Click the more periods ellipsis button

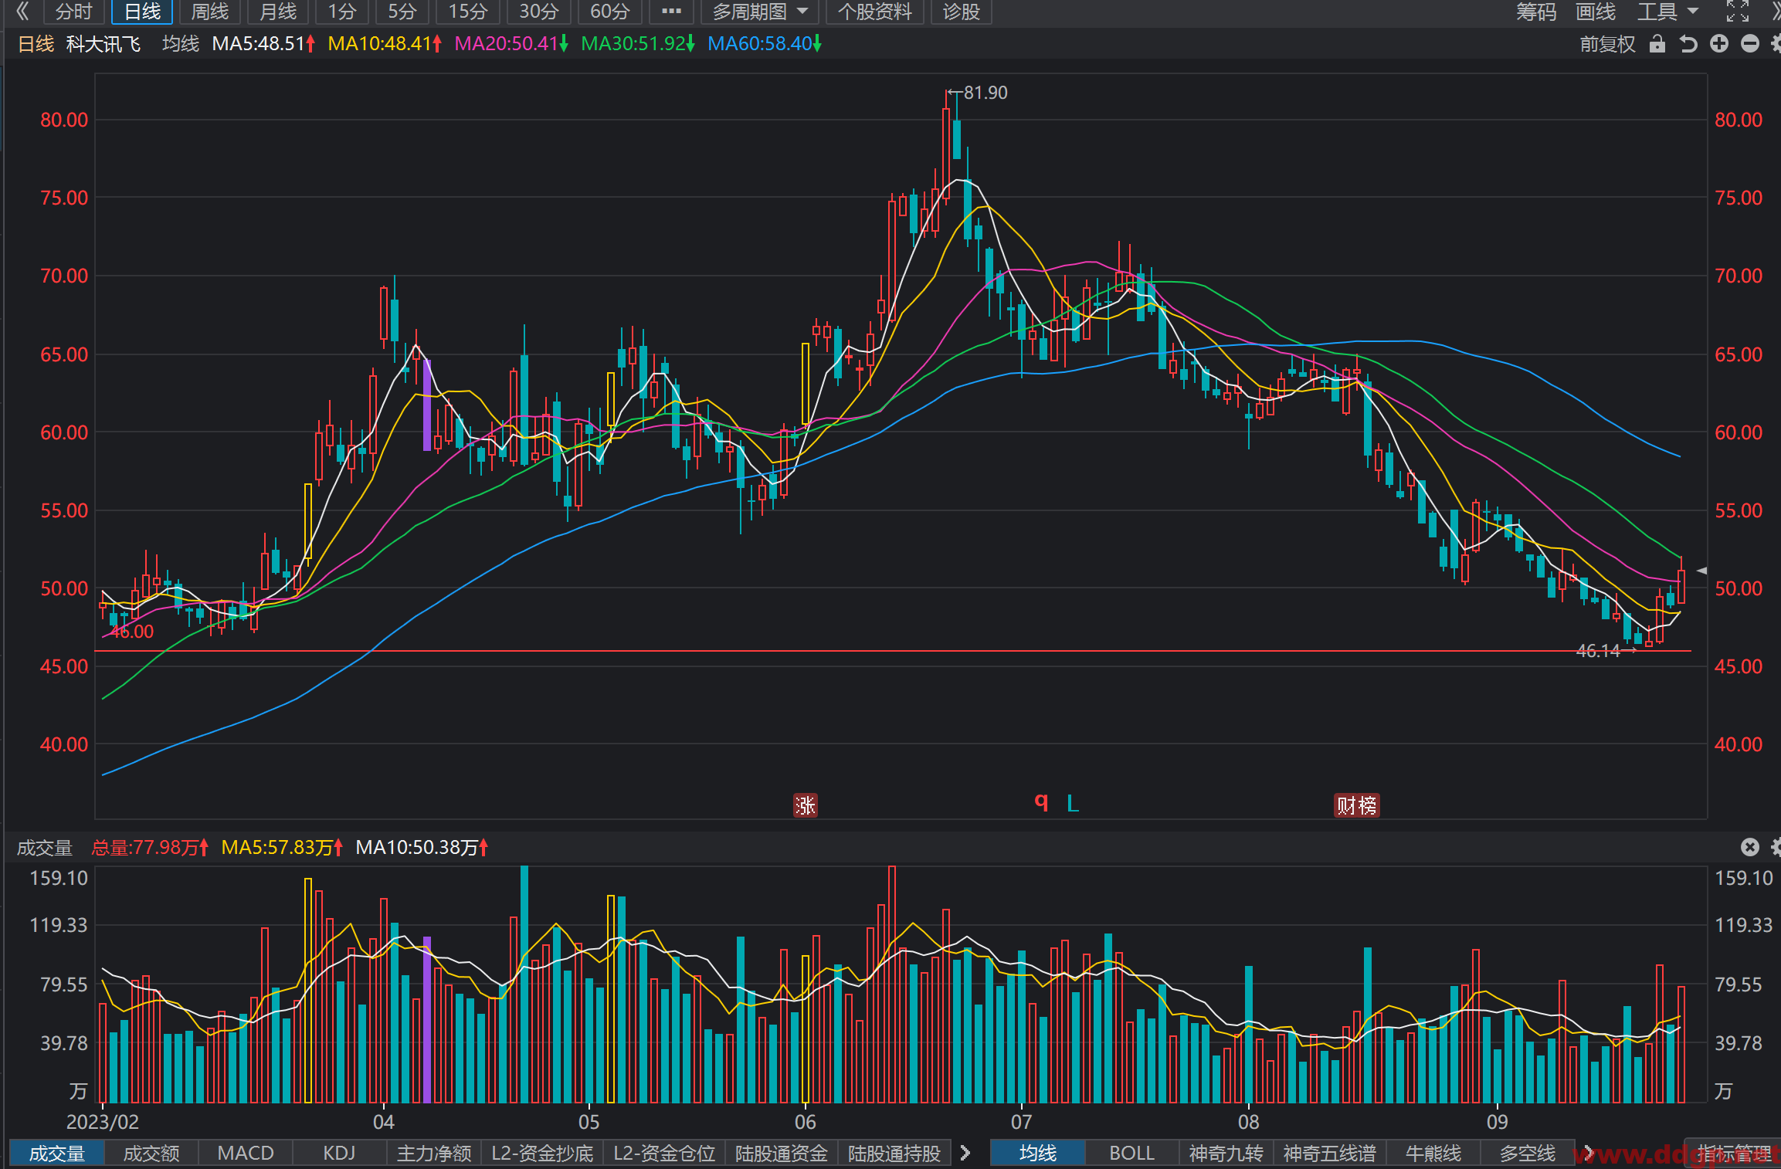tap(671, 12)
